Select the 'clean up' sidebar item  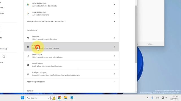[3, 49]
